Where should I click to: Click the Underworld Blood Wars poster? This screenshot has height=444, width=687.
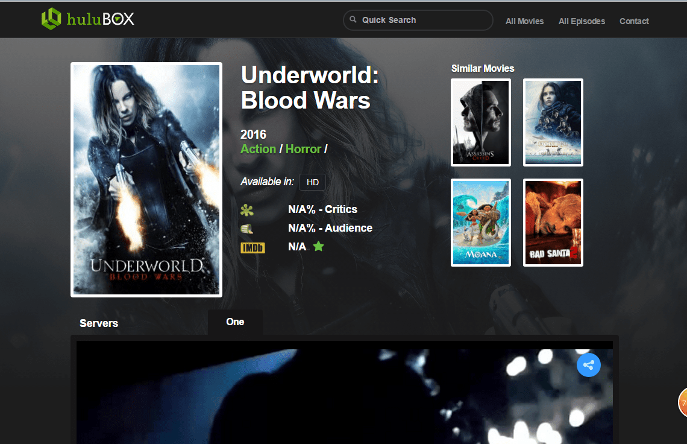point(146,180)
